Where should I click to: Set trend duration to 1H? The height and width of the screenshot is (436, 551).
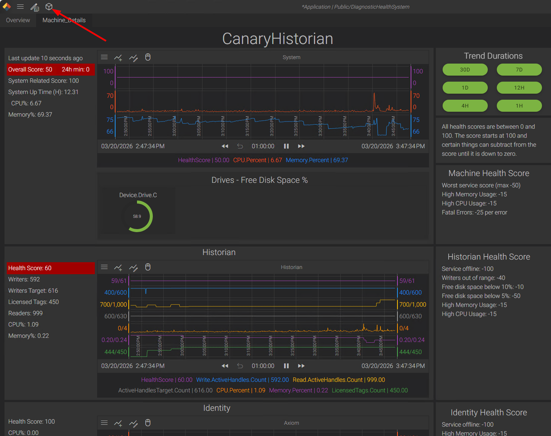(x=519, y=106)
